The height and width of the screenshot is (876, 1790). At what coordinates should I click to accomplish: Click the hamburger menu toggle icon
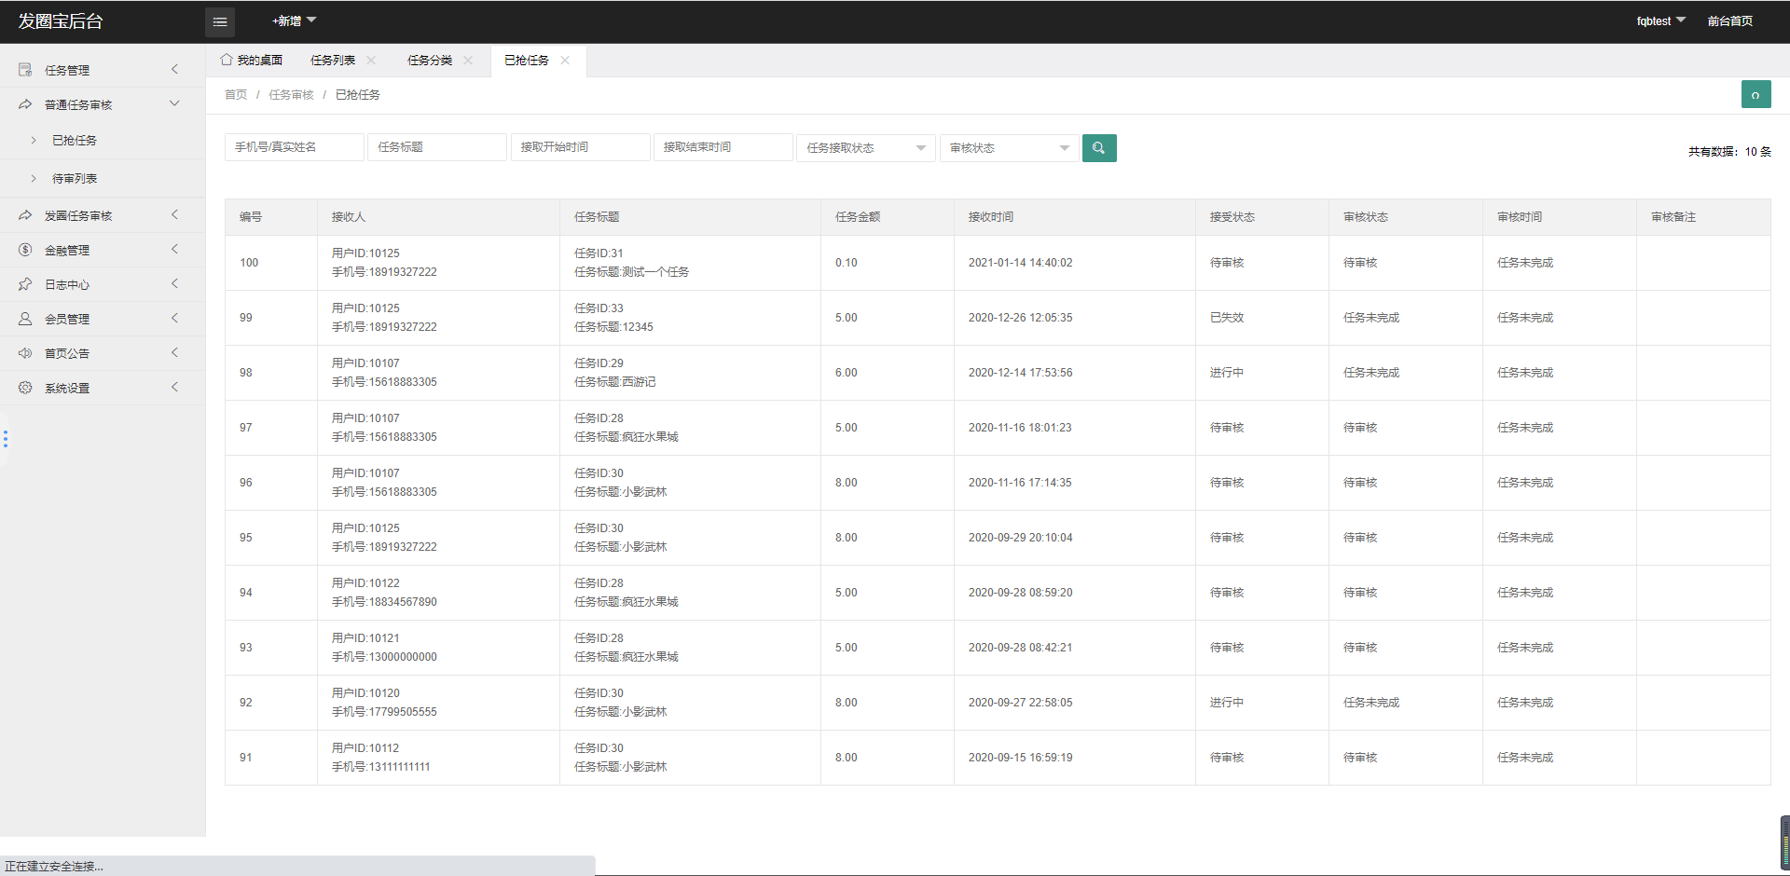tap(220, 21)
